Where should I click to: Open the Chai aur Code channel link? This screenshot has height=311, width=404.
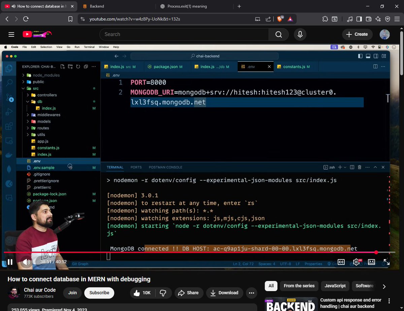40,290
